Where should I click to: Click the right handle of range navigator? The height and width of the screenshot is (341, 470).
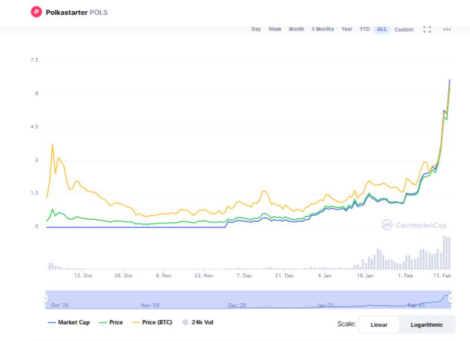451,299
